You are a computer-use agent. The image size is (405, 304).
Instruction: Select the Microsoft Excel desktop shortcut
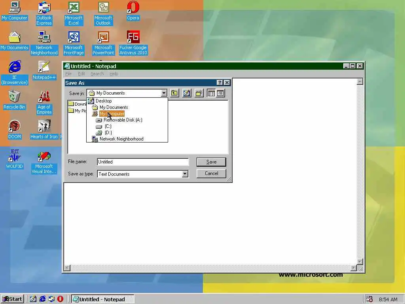(x=74, y=13)
